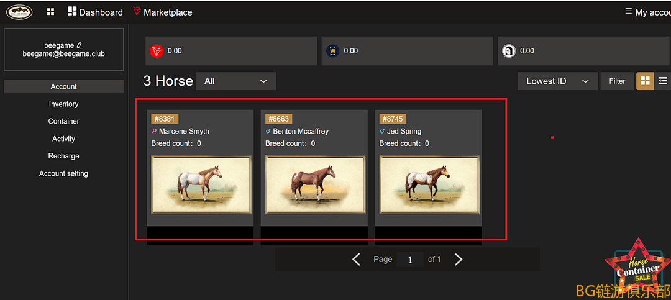Switch to list view
Viewport: 671px width, 300px height.
[x=663, y=81]
